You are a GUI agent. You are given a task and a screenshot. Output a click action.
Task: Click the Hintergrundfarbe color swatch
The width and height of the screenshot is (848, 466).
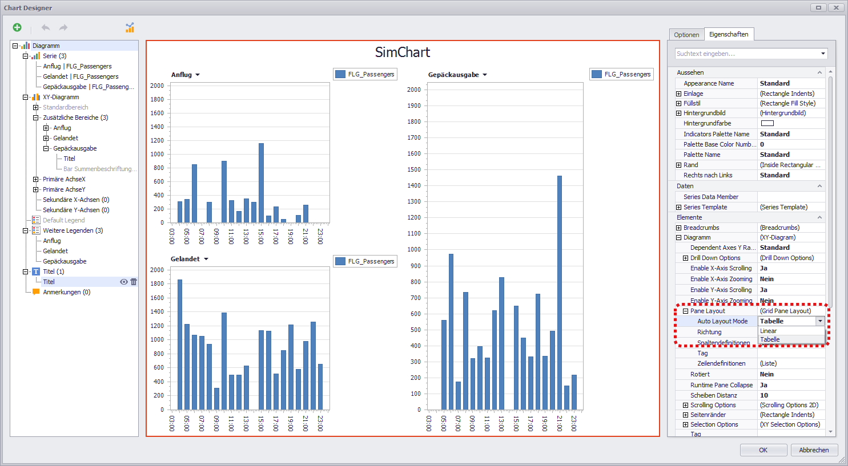pos(767,123)
